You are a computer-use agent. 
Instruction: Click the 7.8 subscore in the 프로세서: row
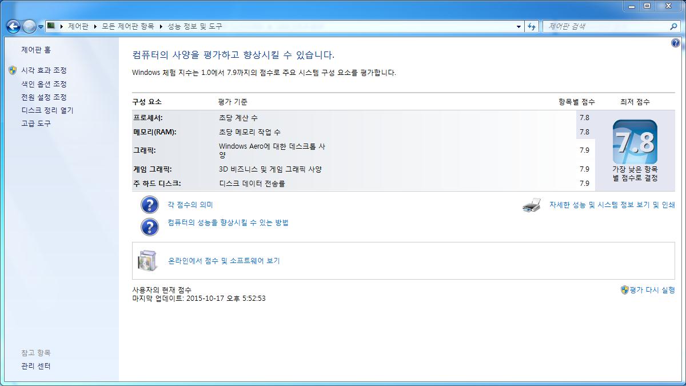[x=584, y=118]
